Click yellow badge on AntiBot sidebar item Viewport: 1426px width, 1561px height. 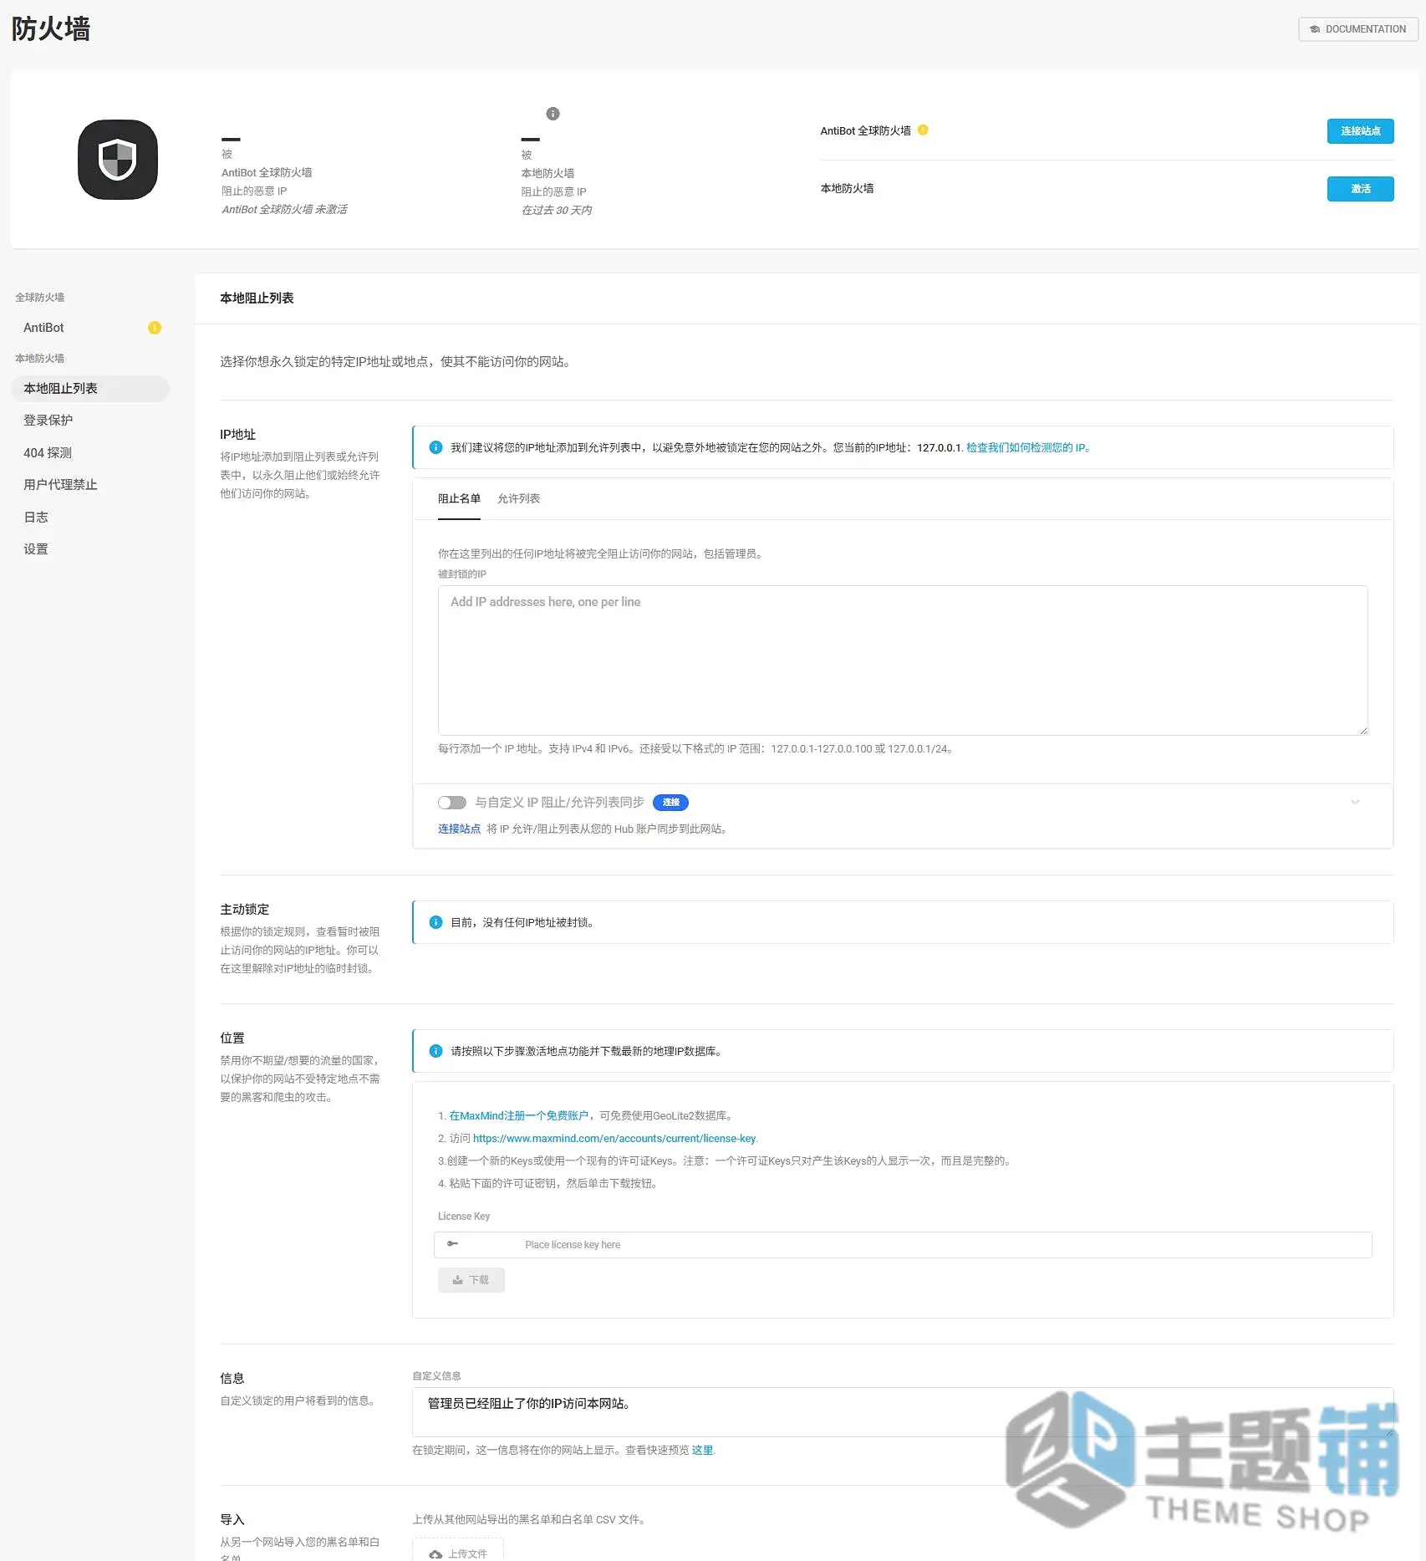point(155,328)
